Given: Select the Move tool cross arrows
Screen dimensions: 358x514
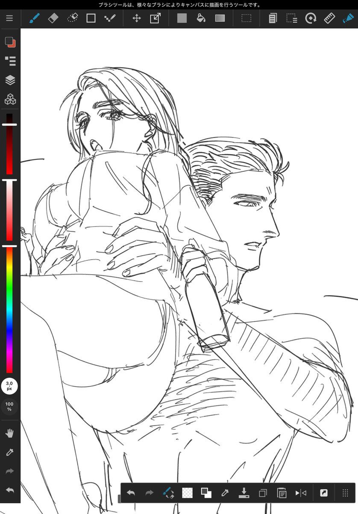Looking at the screenshot, I should pyautogui.click(x=137, y=18).
